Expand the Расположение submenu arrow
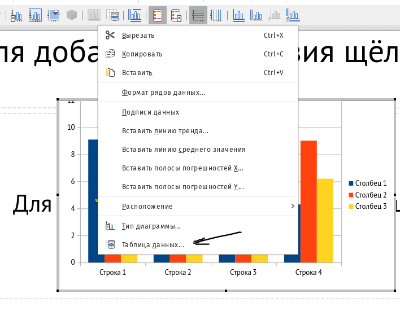 (293, 206)
